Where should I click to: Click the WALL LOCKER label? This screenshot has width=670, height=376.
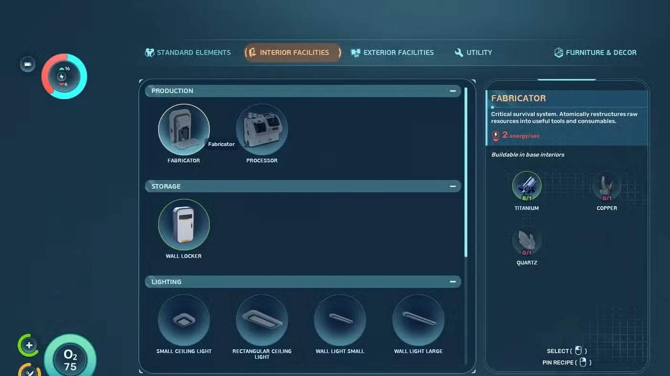[184, 256]
